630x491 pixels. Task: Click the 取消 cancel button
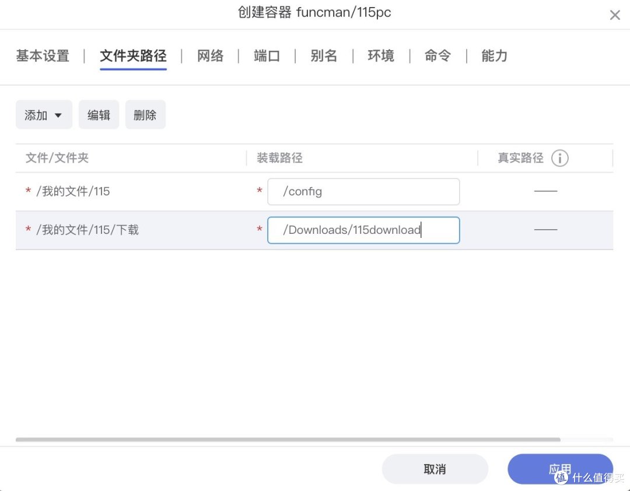435,468
